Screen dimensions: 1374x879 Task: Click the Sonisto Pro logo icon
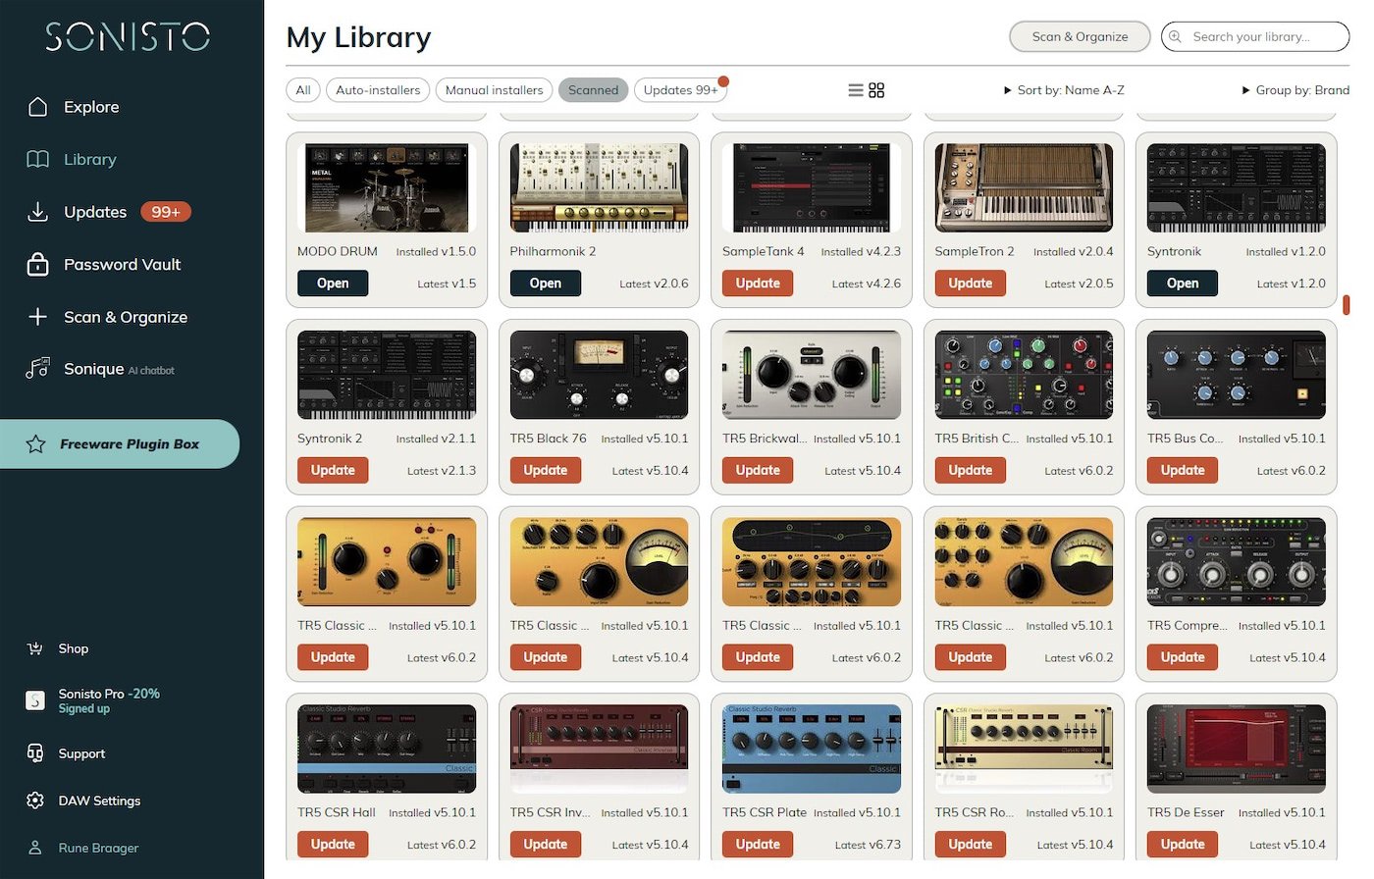click(x=35, y=700)
